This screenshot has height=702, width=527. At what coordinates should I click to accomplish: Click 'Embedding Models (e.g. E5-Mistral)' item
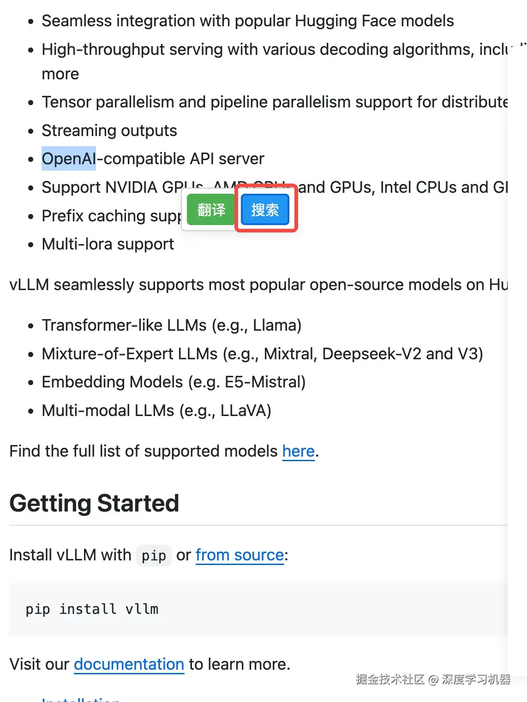coord(174,382)
